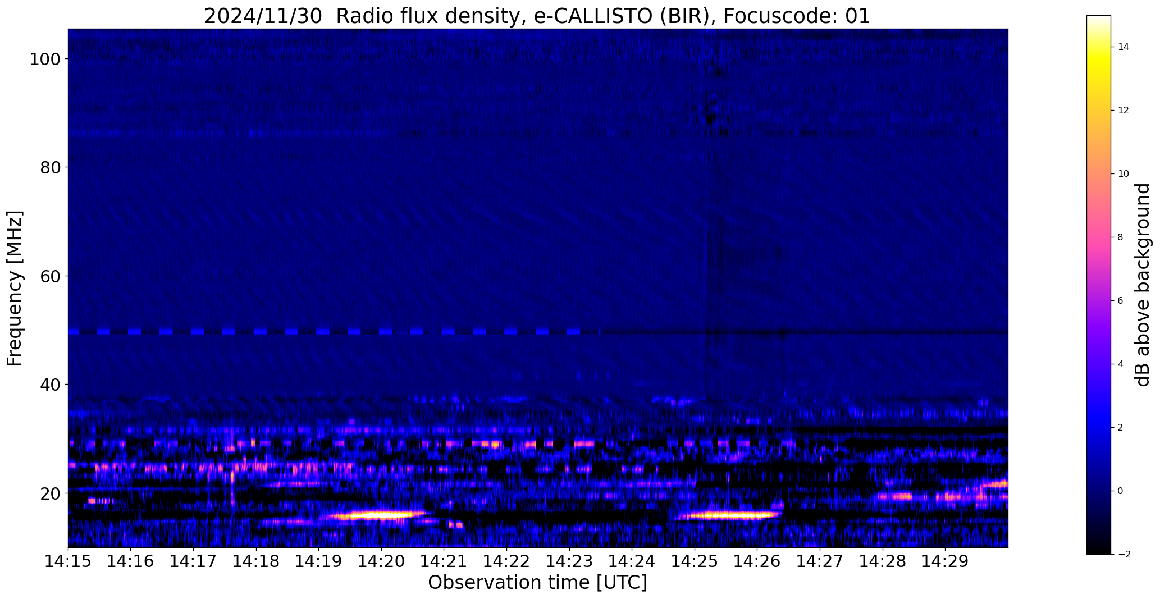Click the 14:16 time tick label

pos(130,561)
